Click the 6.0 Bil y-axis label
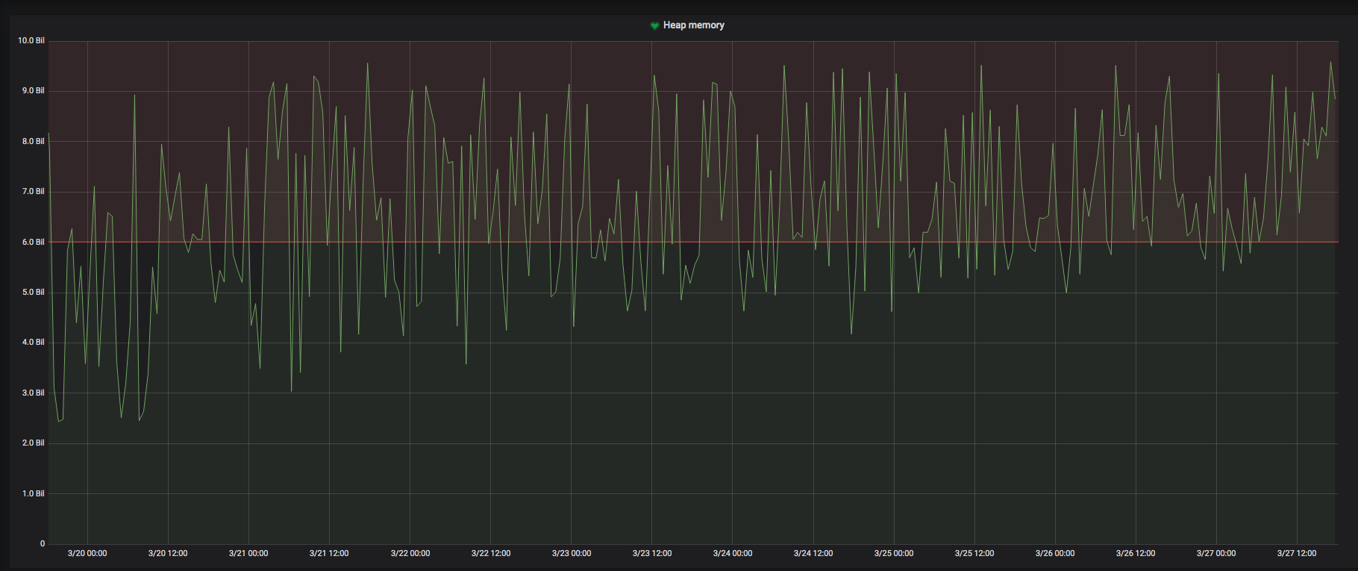This screenshot has width=1358, height=571. (x=34, y=242)
